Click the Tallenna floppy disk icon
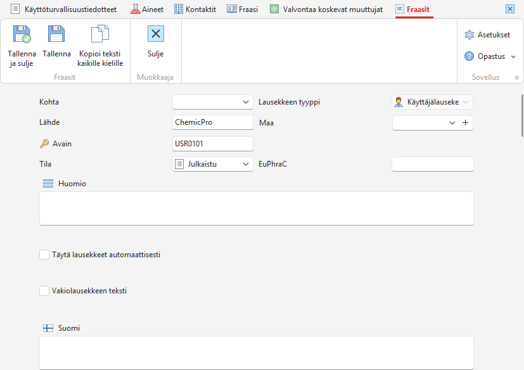Screen dimensions: 524x370 coord(56,34)
